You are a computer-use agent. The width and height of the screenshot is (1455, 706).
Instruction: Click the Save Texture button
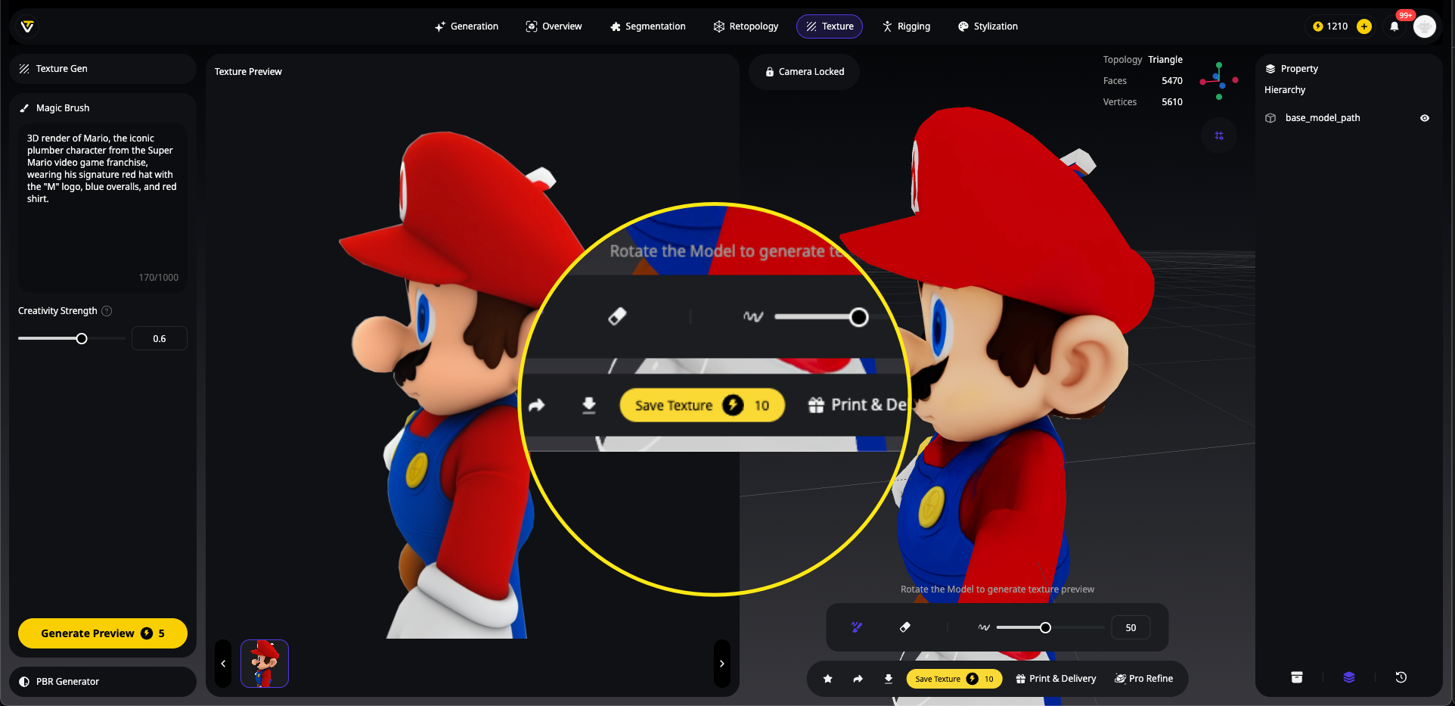[x=954, y=679]
